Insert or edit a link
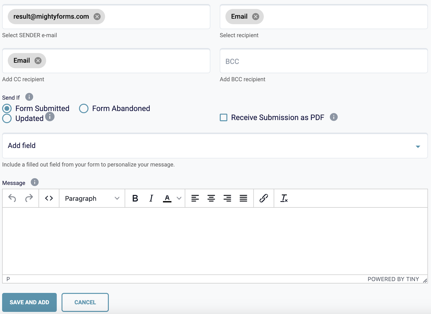 coord(264,198)
